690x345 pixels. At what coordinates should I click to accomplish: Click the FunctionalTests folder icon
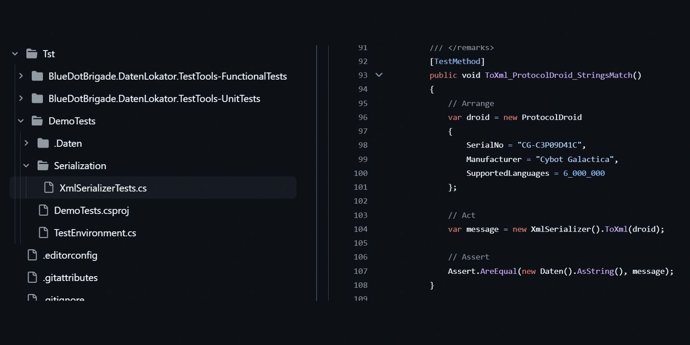[x=37, y=76]
